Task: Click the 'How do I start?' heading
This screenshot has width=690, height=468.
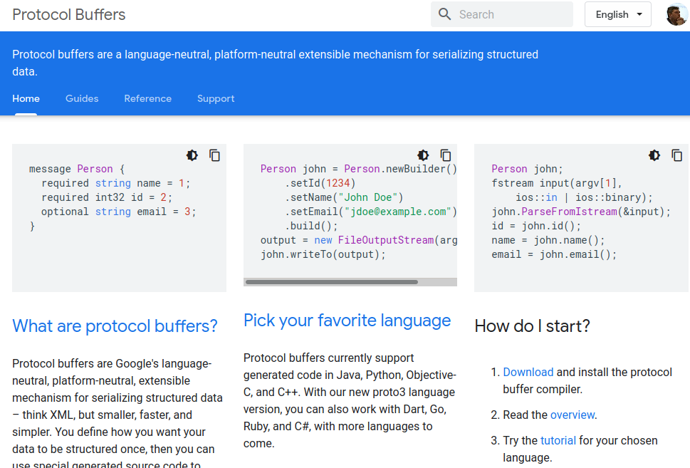Action: pos(532,326)
